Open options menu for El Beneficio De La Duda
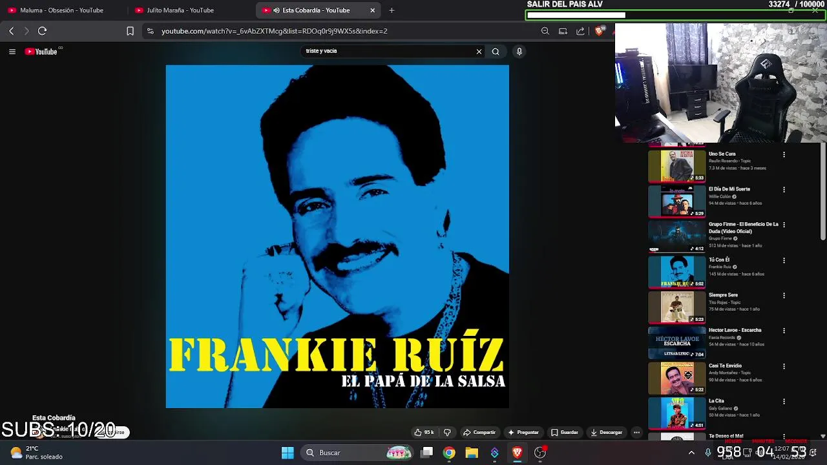The width and height of the screenshot is (827, 465). [x=784, y=225]
